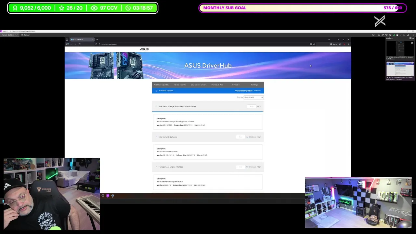The width and height of the screenshot is (416, 234).
Task: Click Hide button for Intel Serial IO
Action: tap(240, 137)
